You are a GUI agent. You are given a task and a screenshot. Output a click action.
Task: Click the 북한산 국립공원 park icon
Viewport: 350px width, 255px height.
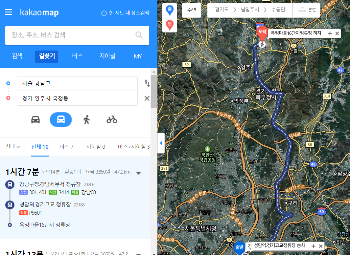tap(207, 149)
